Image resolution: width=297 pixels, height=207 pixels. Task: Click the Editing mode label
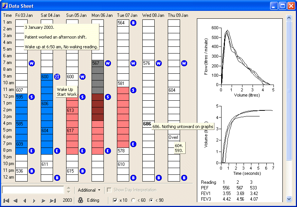coord(93,200)
